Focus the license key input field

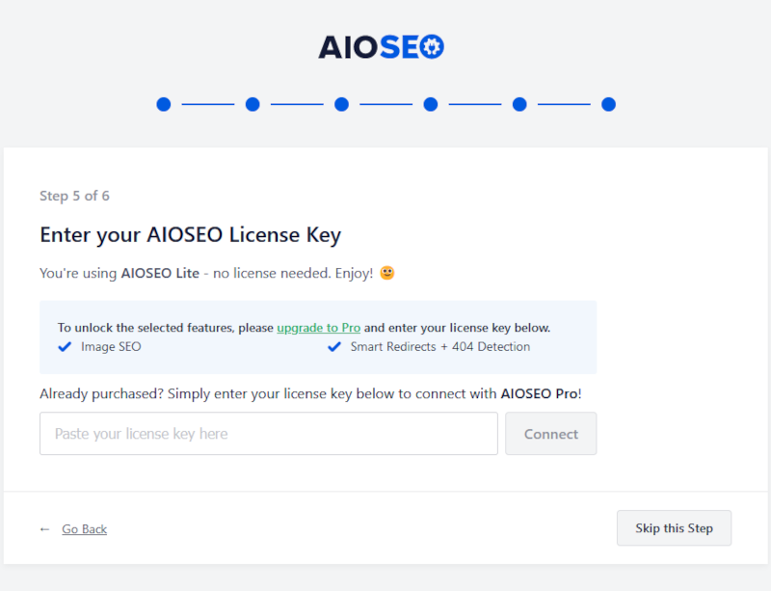point(269,434)
